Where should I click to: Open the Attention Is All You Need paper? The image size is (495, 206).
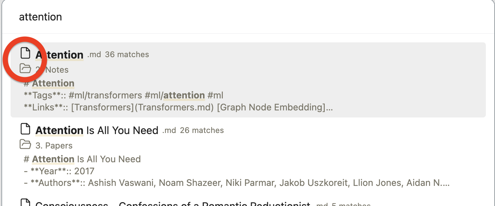tap(96, 130)
